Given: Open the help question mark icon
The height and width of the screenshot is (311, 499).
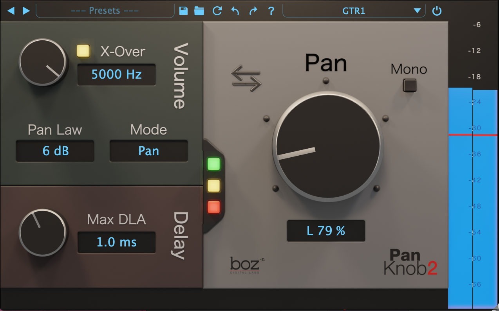Looking at the screenshot, I should (271, 11).
